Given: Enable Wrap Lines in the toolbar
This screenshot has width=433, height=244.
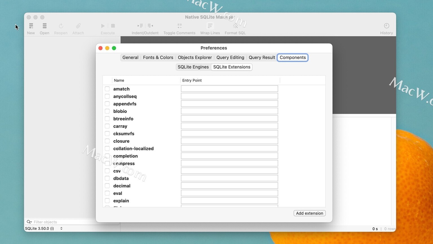Looking at the screenshot, I should 210,26.
